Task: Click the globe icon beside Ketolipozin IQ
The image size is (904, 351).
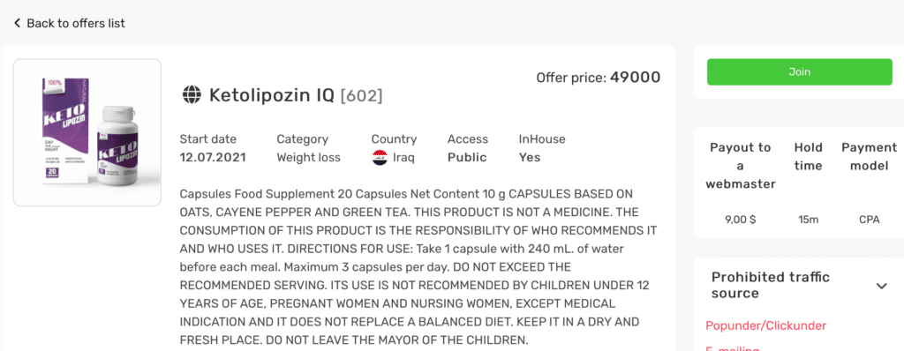Action: [x=191, y=94]
